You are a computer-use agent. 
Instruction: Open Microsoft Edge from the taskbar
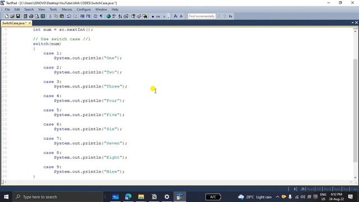point(128,197)
